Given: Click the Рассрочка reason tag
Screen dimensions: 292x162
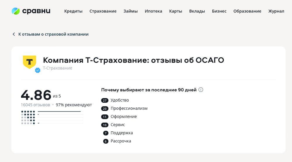Looking at the screenshot, I should tap(121, 141).
